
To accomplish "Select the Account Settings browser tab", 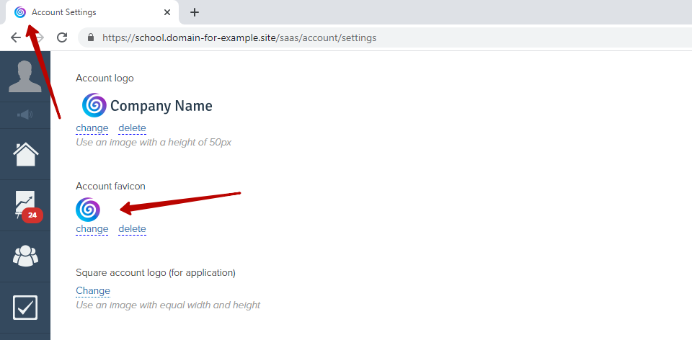I will (93, 12).
